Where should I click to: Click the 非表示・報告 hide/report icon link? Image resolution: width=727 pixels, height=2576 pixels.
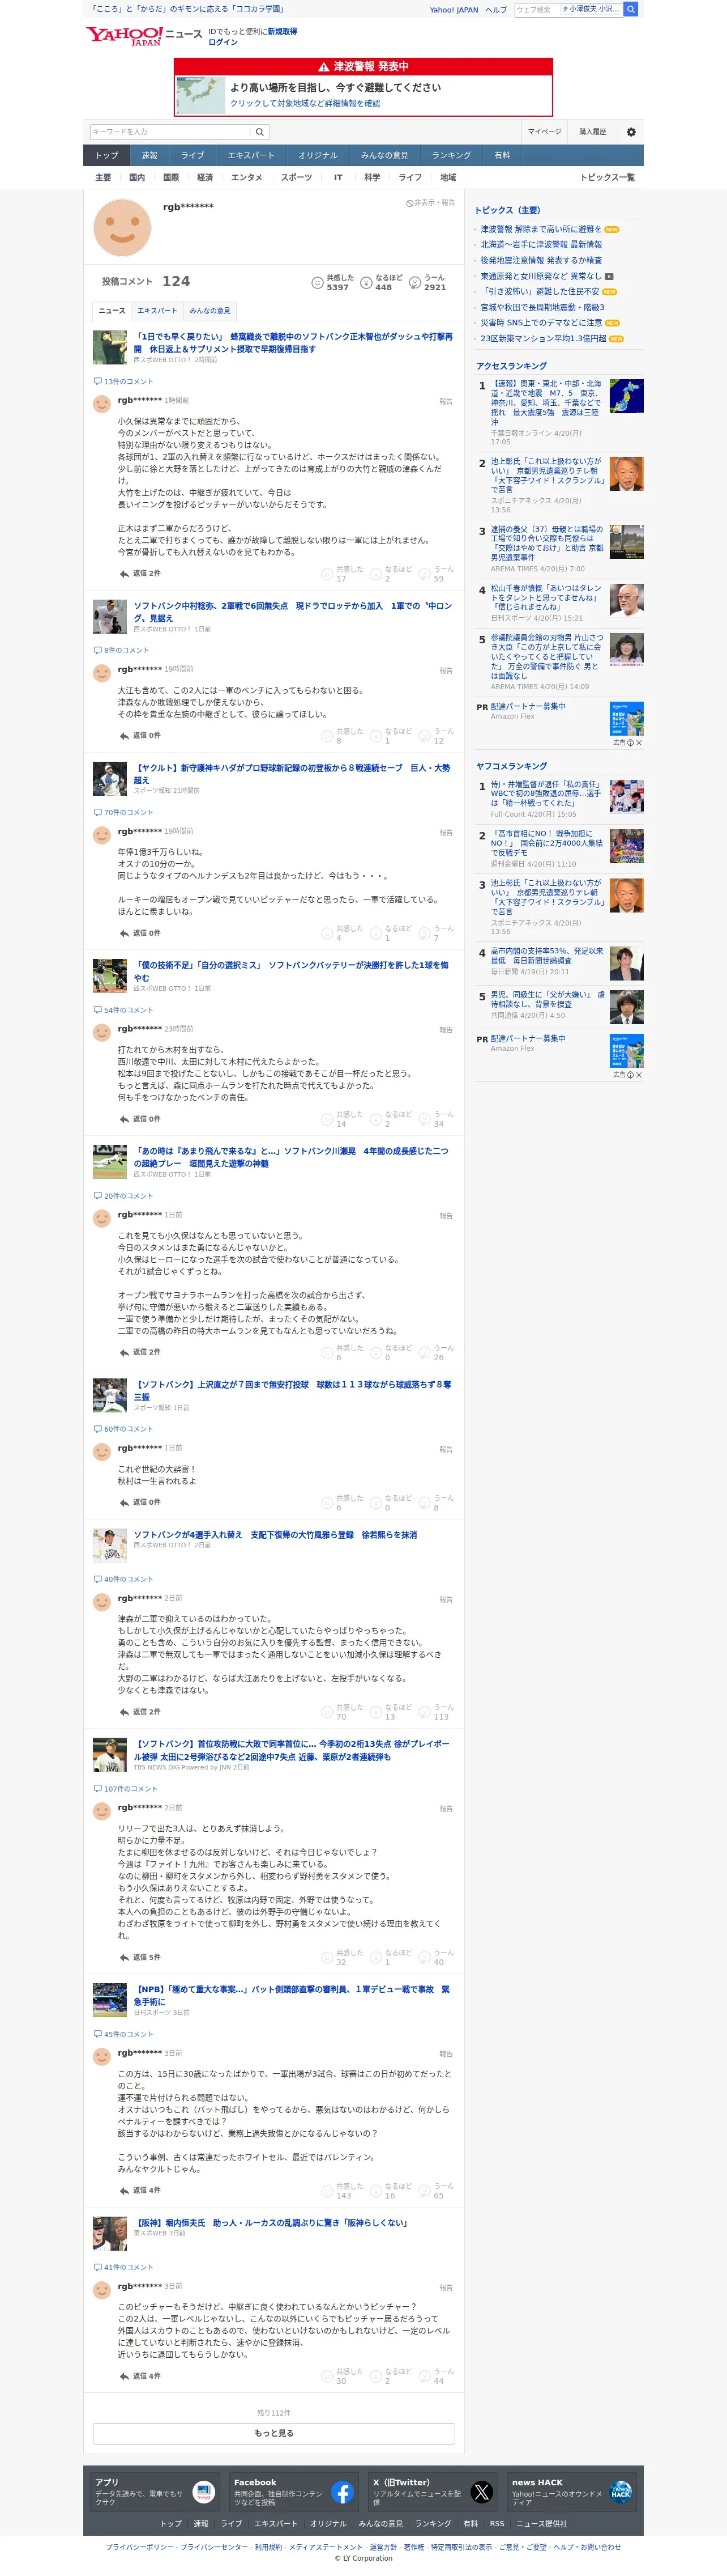(x=430, y=203)
